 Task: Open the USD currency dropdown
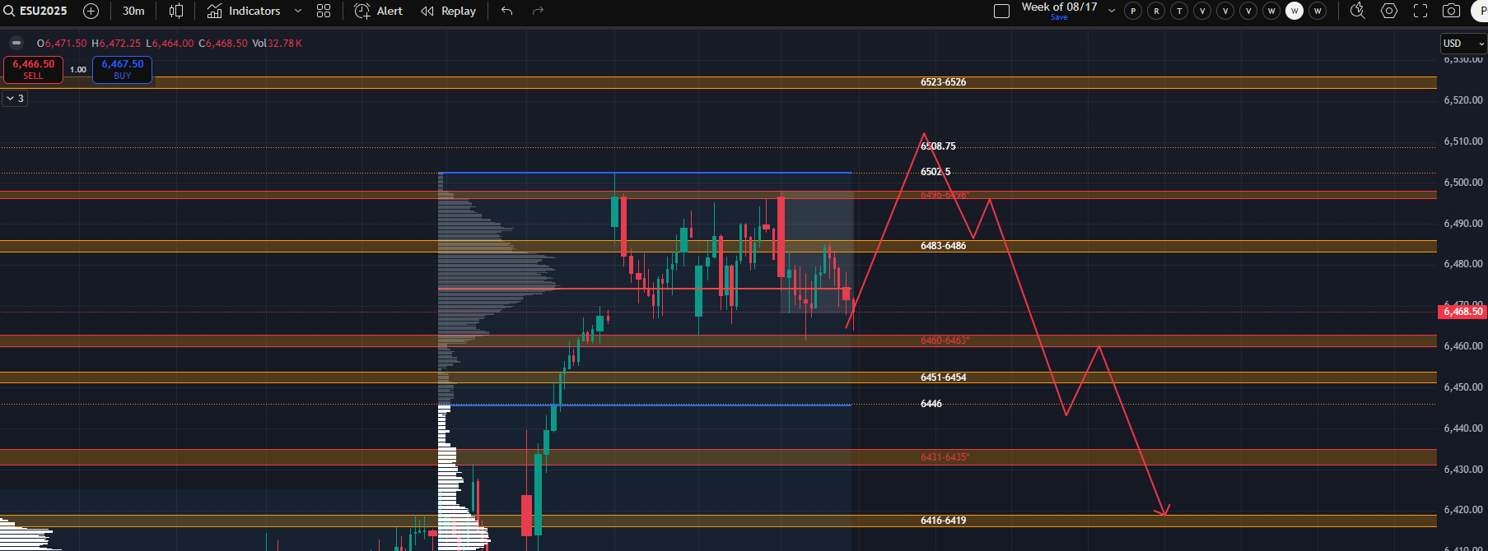click(1462, 44)
